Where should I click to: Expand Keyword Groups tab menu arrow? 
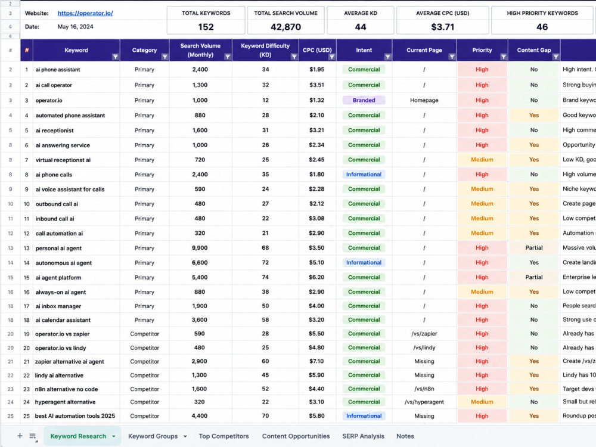point(185,436)
